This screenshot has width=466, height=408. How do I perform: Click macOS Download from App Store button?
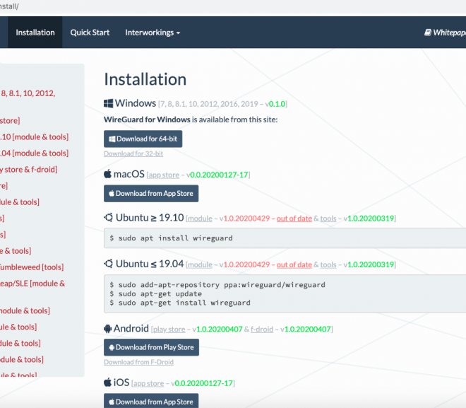coord(151,194)
